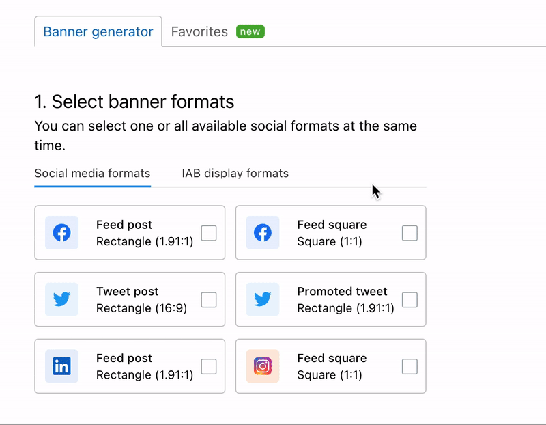Switch to IAB display formats
Screen dimensions: 546x425
[x=235, y=173]
